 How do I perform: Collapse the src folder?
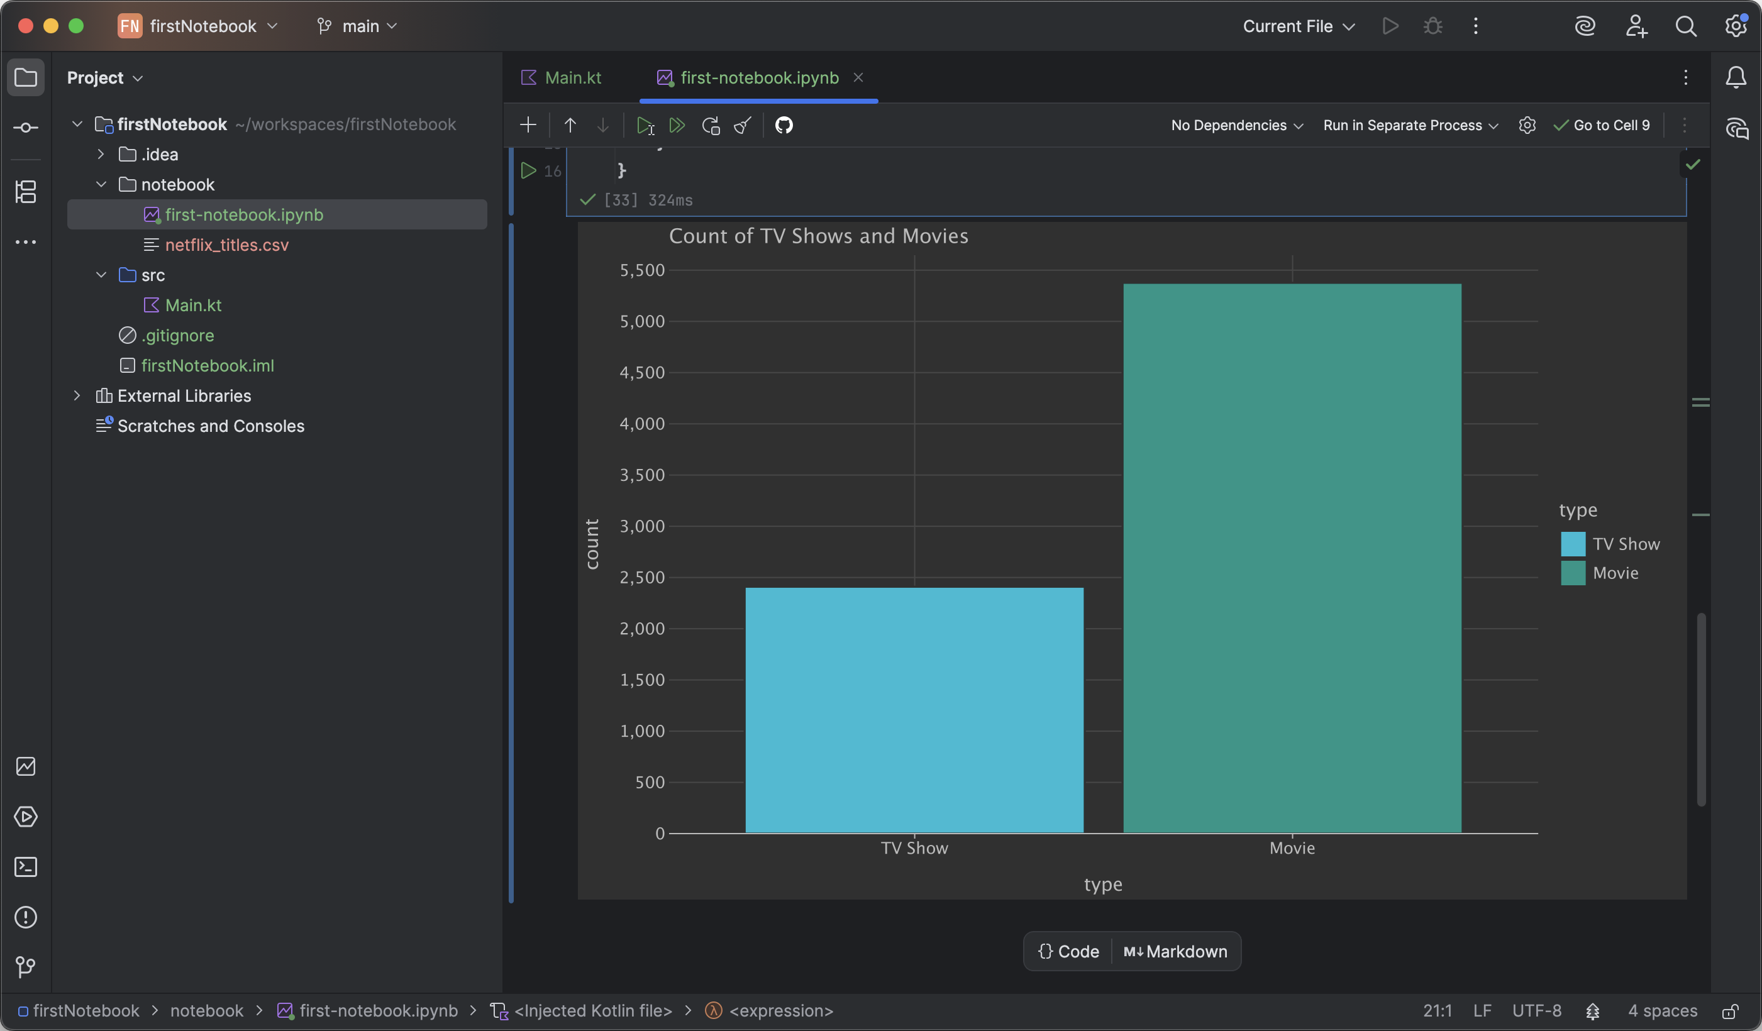pyautogui.click(x=101, y=275)
